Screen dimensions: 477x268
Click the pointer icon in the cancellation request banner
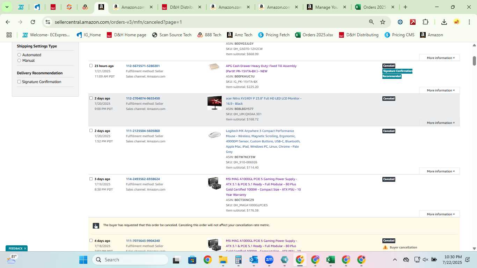click(96, 225)
